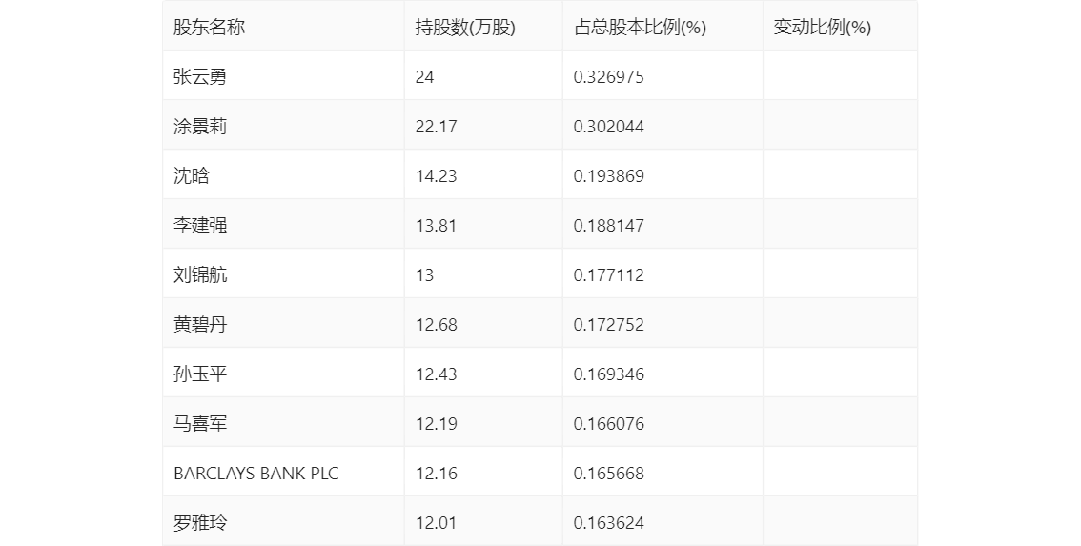The width and height of the screenshot is (1081, 546).
Task: Select shareholder BARCLAYS BANK PLC
Action: tap(255, 474)
